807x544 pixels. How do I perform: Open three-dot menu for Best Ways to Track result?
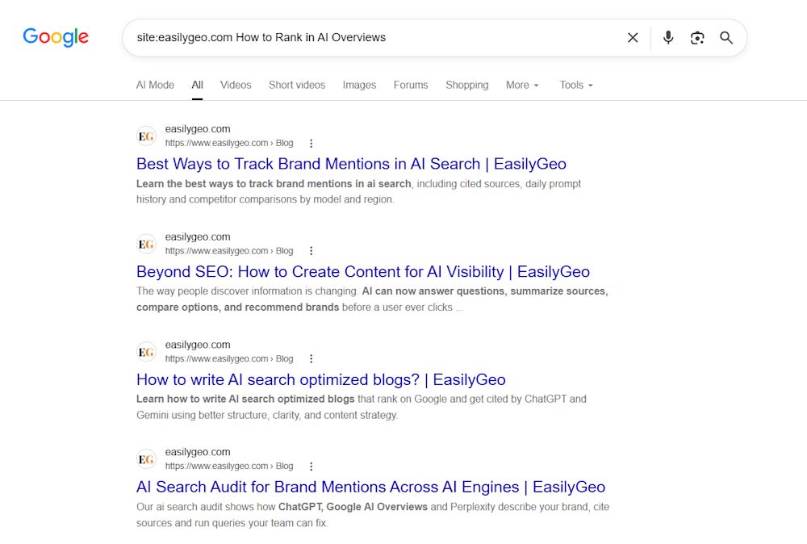pos(311,143)
